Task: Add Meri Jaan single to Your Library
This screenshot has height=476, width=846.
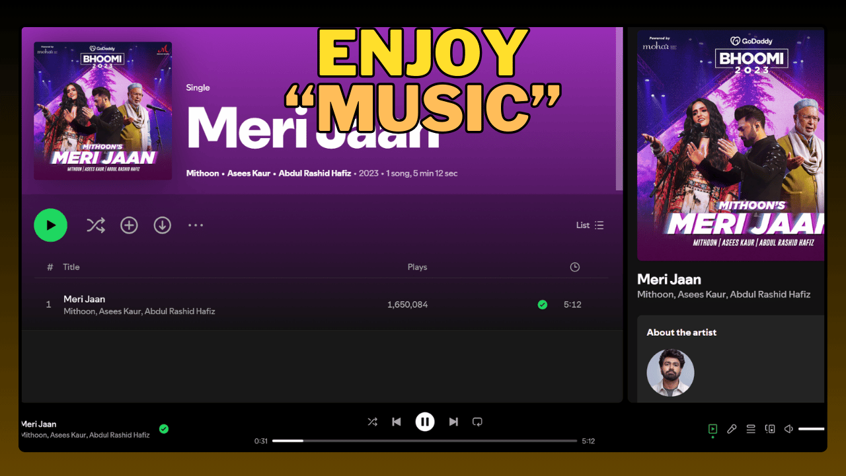Action: [x=129, y=225]
